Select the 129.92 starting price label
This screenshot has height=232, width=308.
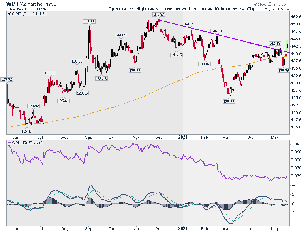click(x=7, y=79)
